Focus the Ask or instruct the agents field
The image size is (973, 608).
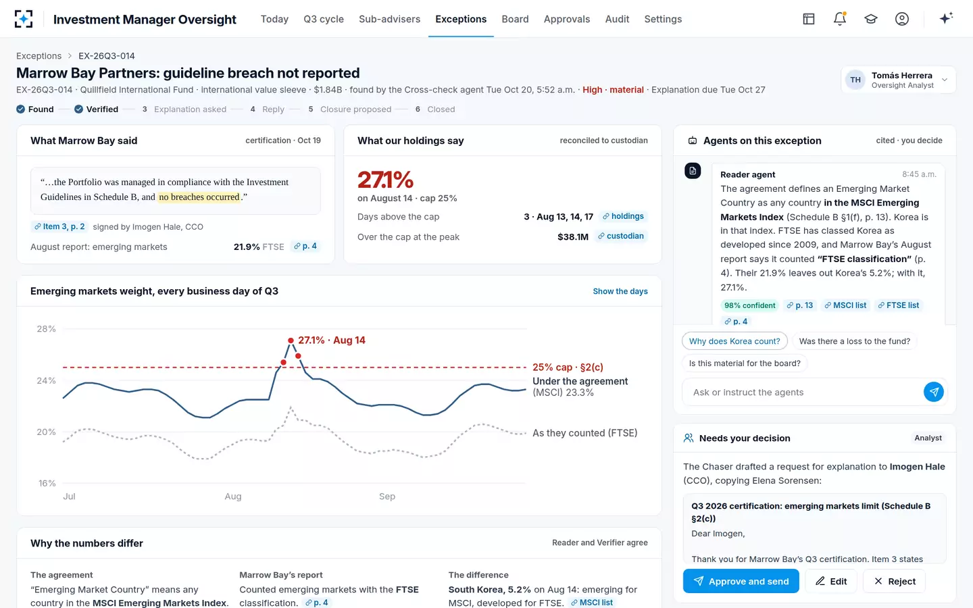803,392
